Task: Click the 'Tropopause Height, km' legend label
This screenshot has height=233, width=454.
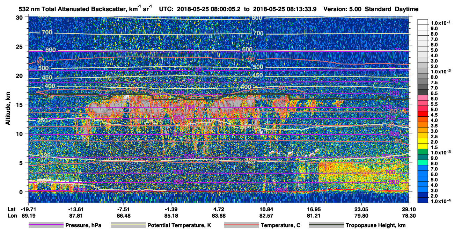Action: coord(376,225)
